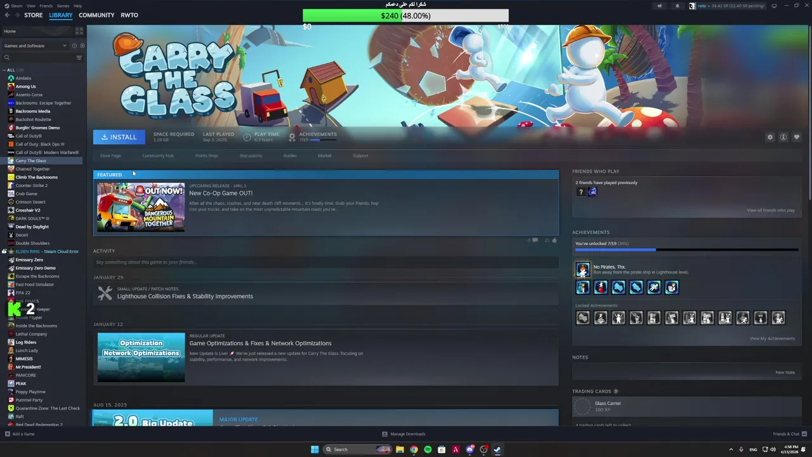Open the game settings gear icon
Viewport: 812px width, 457px height.
tap(770, 137)
